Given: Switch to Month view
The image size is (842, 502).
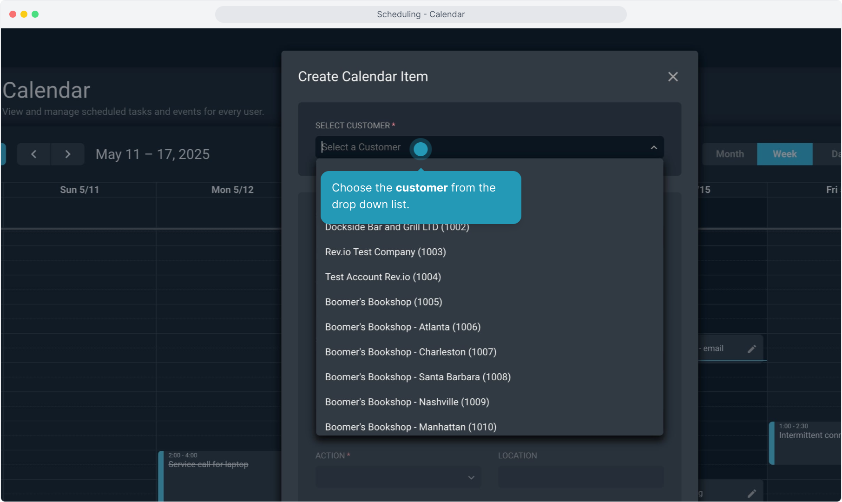Looking at the screenshot, I should click(x=730, y=154).
